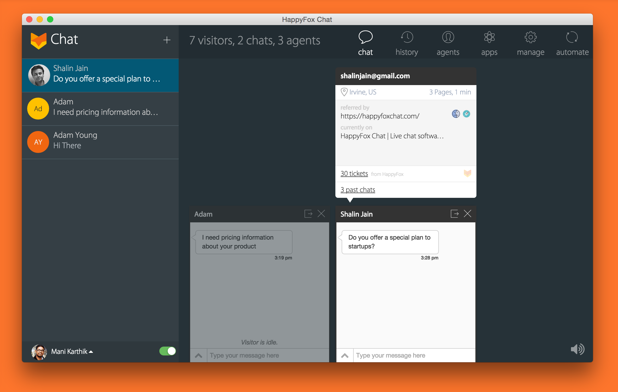The height and width of the screenshot is (392, 618).
Task: Mute the sound notifications speaker
Action: click(x=577, y=349)
